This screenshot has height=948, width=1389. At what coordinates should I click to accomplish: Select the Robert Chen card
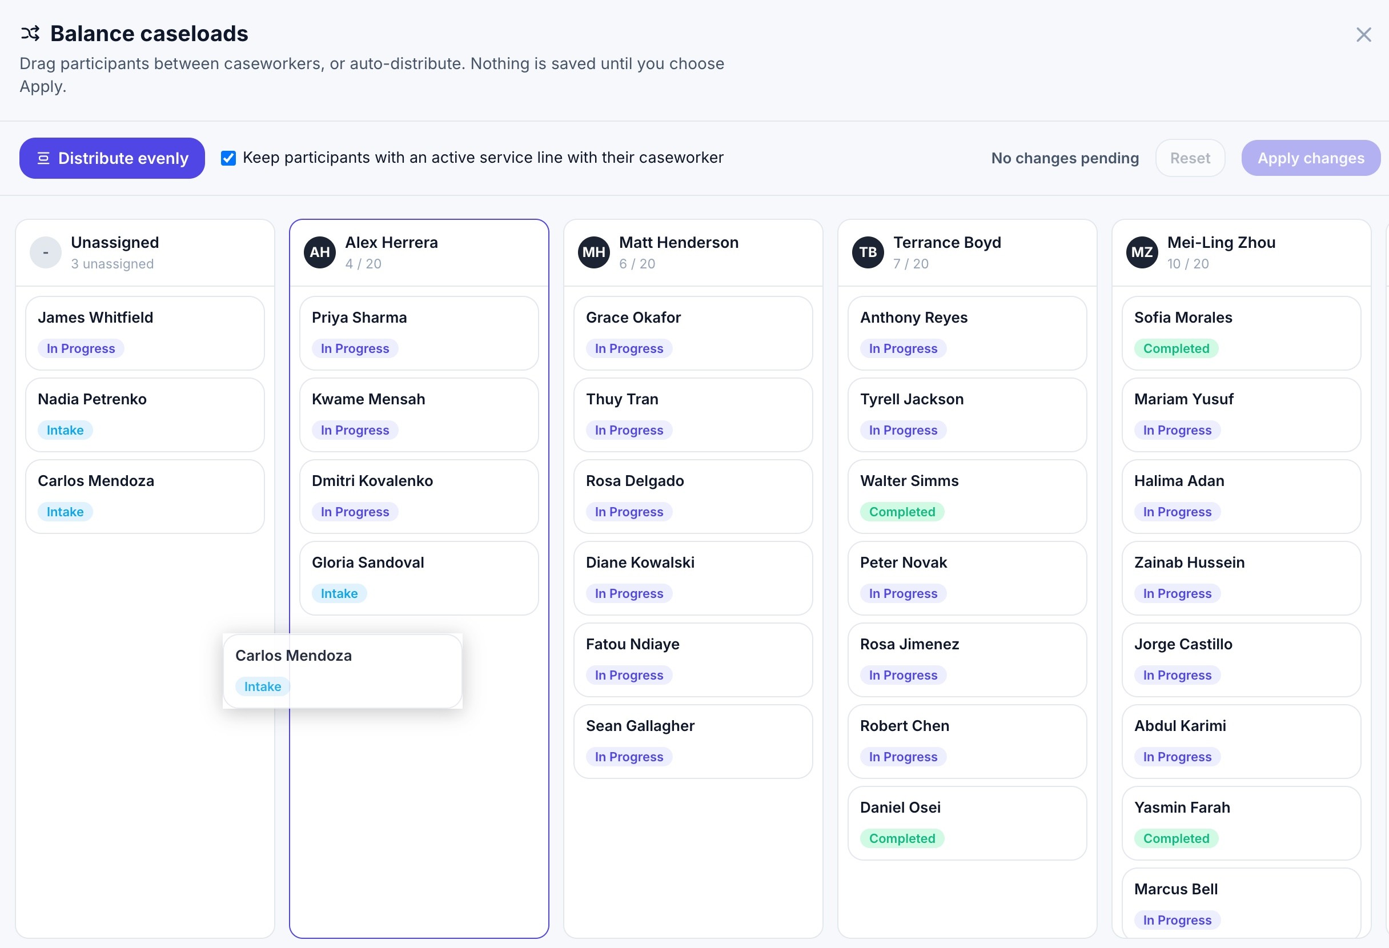point(967,741)
